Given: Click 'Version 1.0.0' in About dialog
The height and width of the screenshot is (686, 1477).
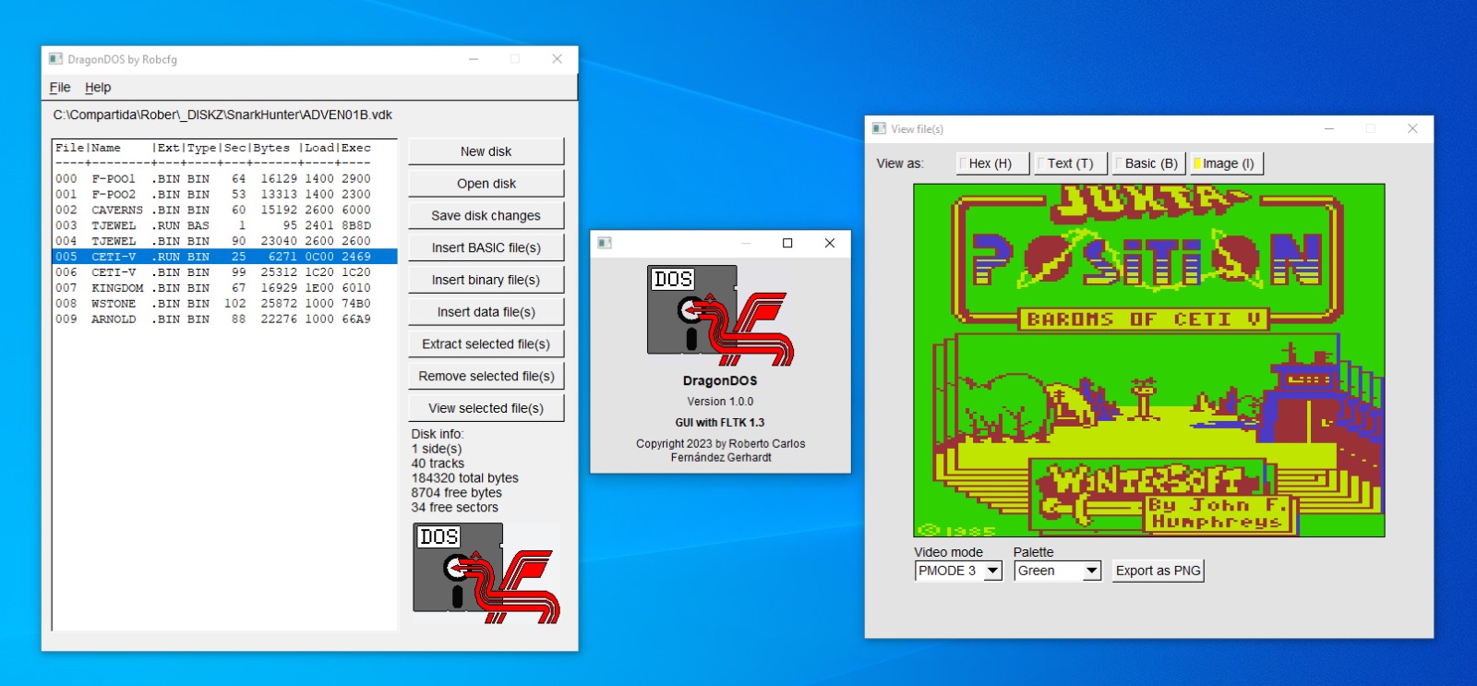Looking at the screenshot, I should (720, 402).
